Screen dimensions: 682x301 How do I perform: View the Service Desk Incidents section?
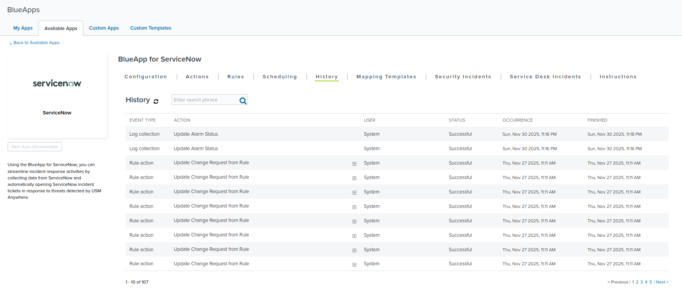pyautogui.click(x=545, y=77)
